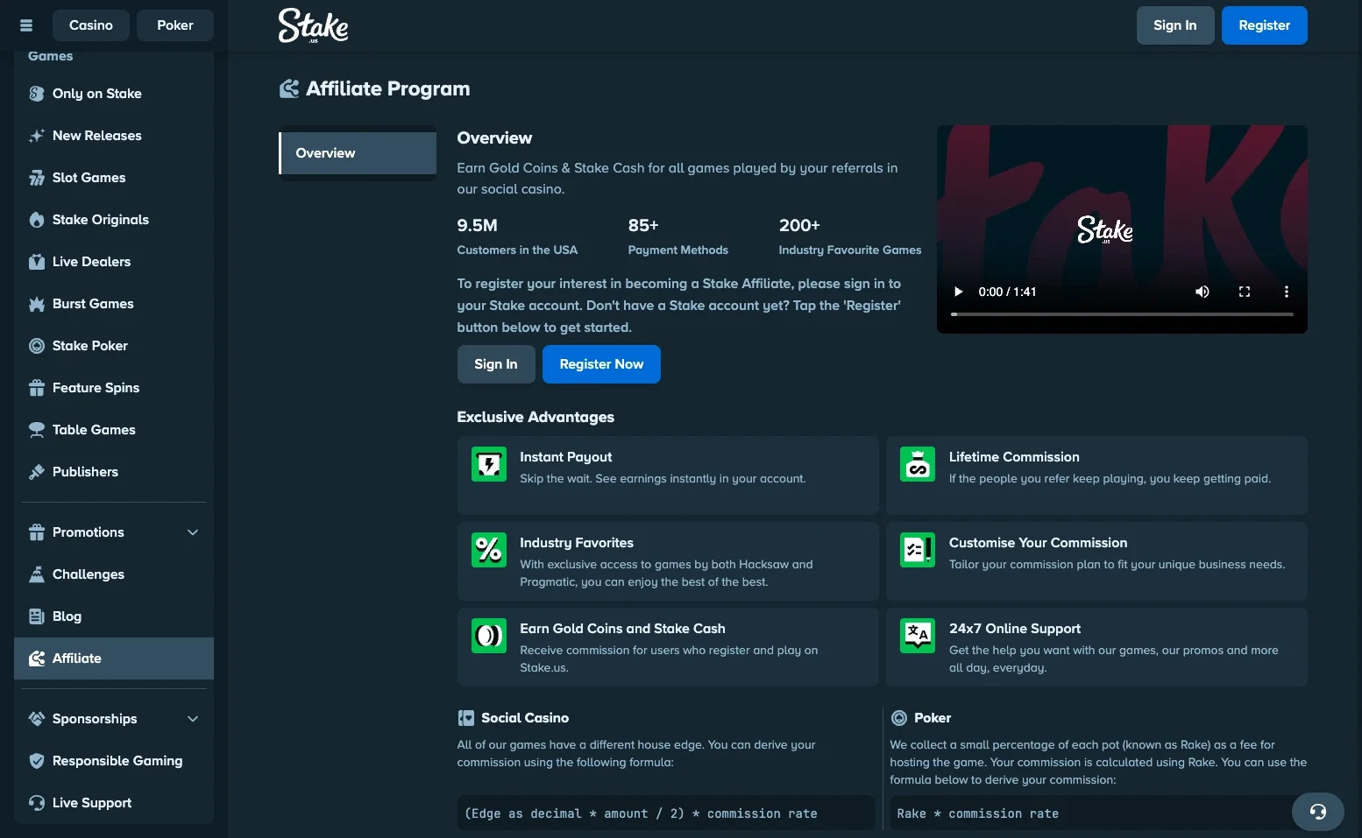Image resolution: width=1362 pixels, height=838 pixels.
Task: Click the 24x7 Online Support icon
Action: (918, 636)
